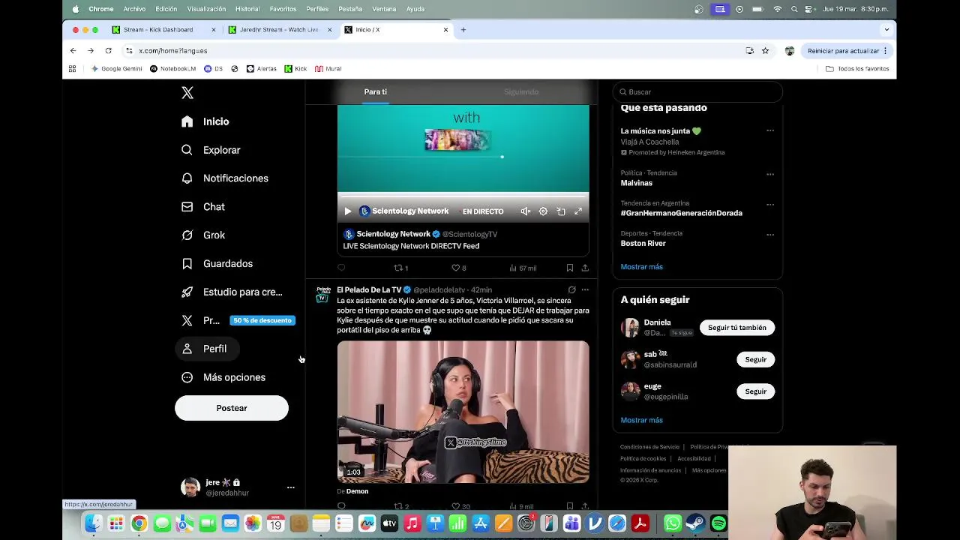Switch to the Para ti tab

click(376, 91)
